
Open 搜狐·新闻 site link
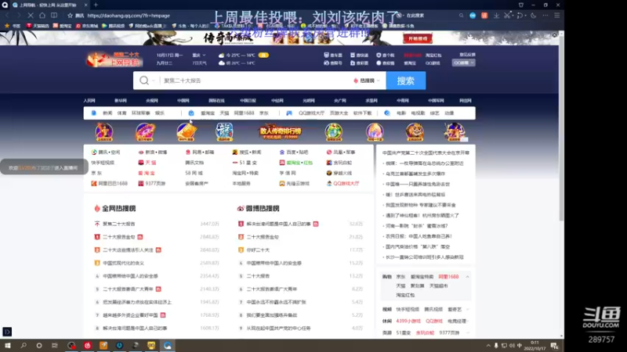point(247,152)
